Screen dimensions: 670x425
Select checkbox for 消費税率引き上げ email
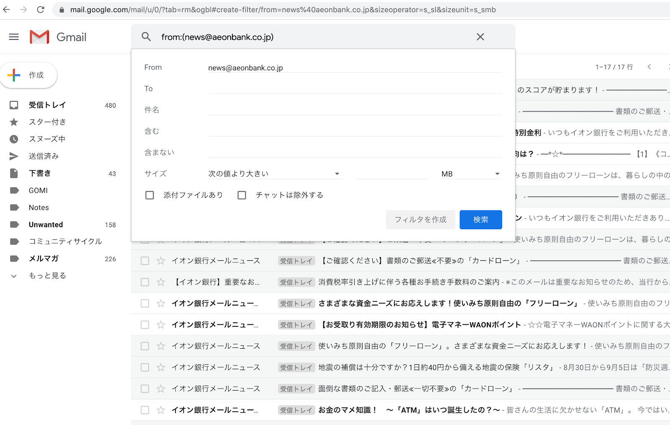coord(145,282)
